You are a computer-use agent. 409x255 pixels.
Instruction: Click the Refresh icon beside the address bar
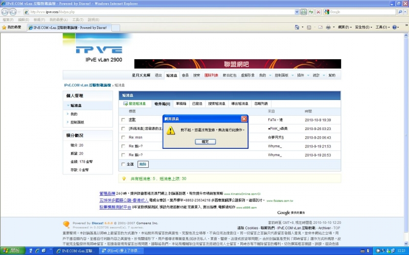tap(311, 12)
